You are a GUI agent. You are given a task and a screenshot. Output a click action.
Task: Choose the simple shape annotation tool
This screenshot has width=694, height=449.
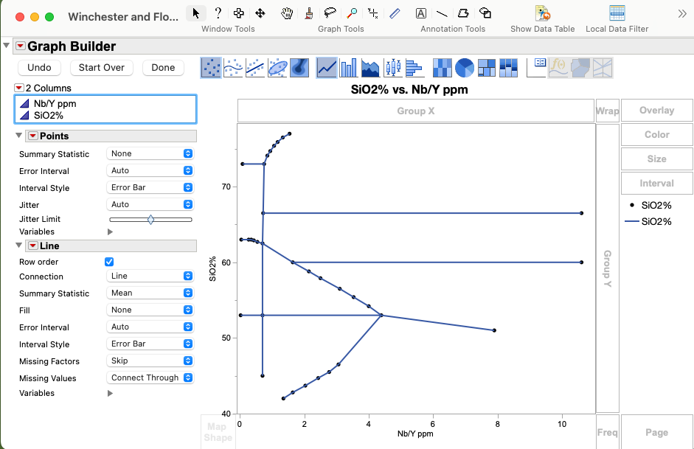pyautogui.click(x=485, y=13)
